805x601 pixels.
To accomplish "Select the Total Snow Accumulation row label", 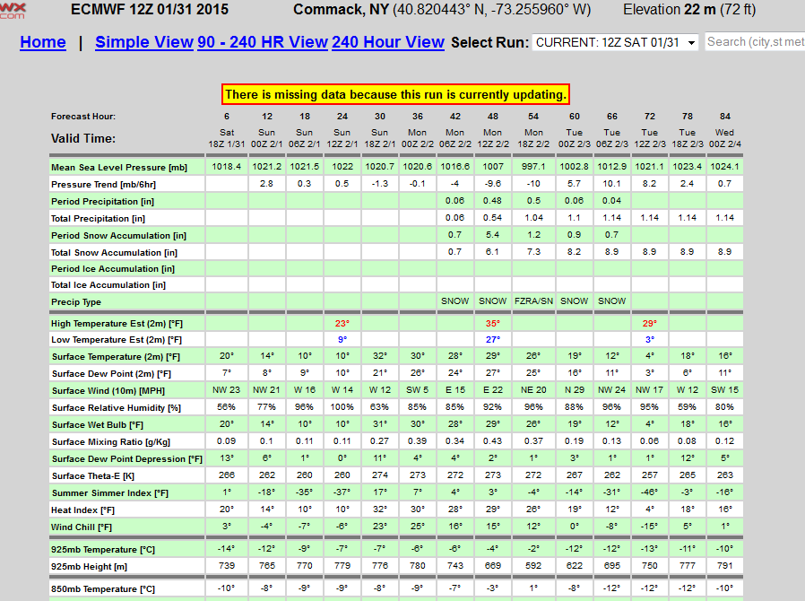I will pos(114,252).
